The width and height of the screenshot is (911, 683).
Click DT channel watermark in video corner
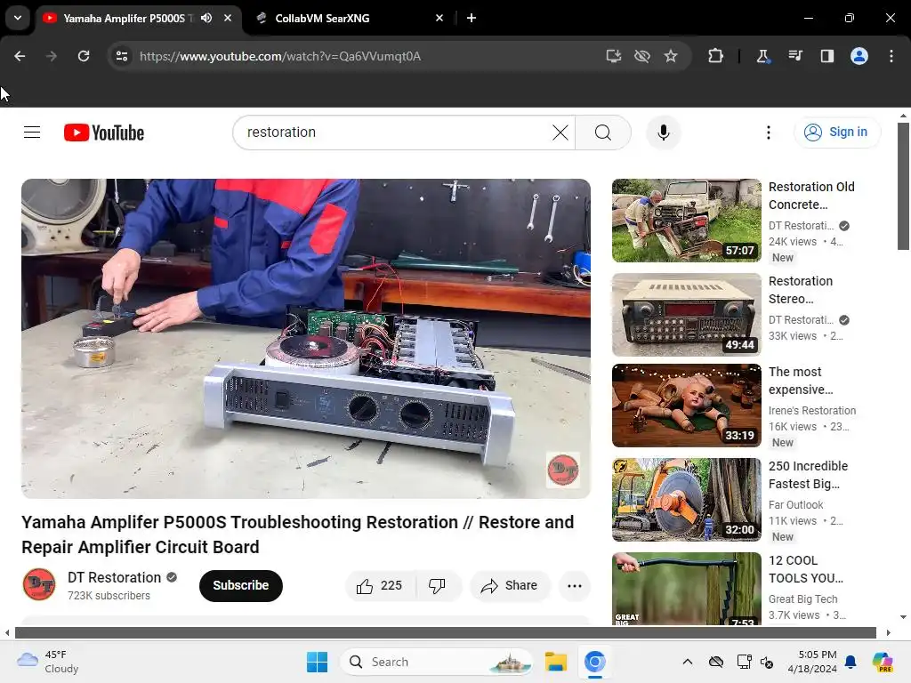point(562,470)
